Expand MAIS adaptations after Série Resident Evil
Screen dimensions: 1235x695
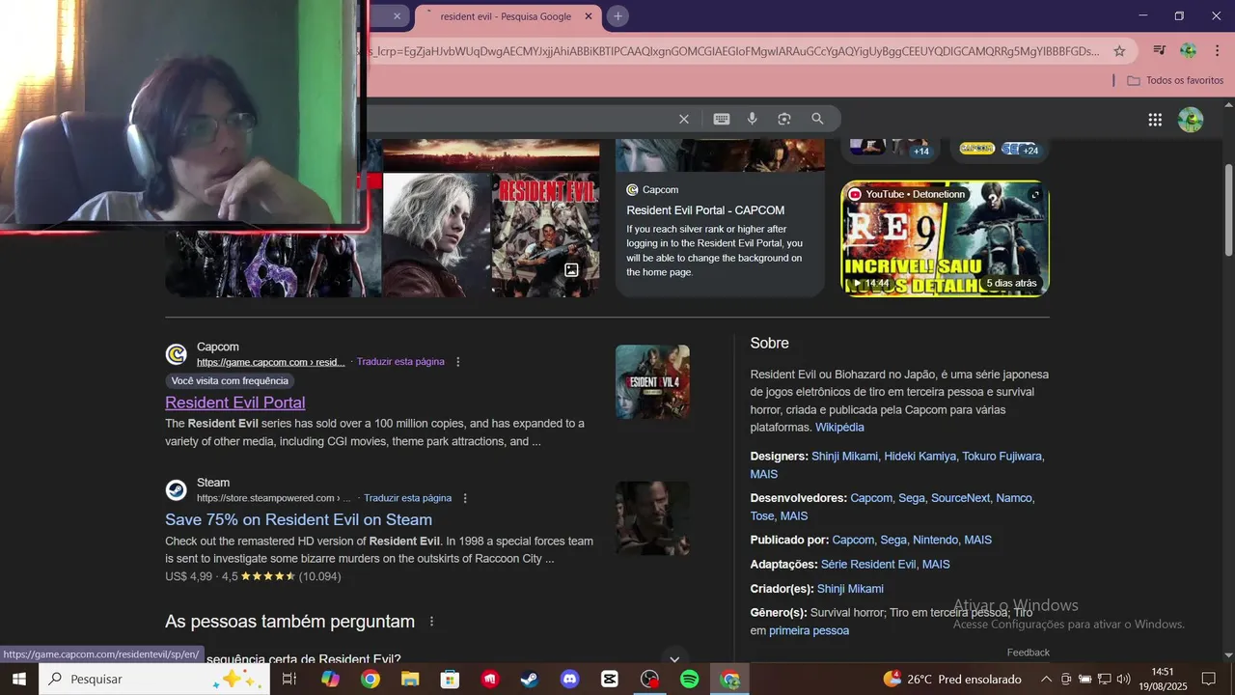point(936,564)
